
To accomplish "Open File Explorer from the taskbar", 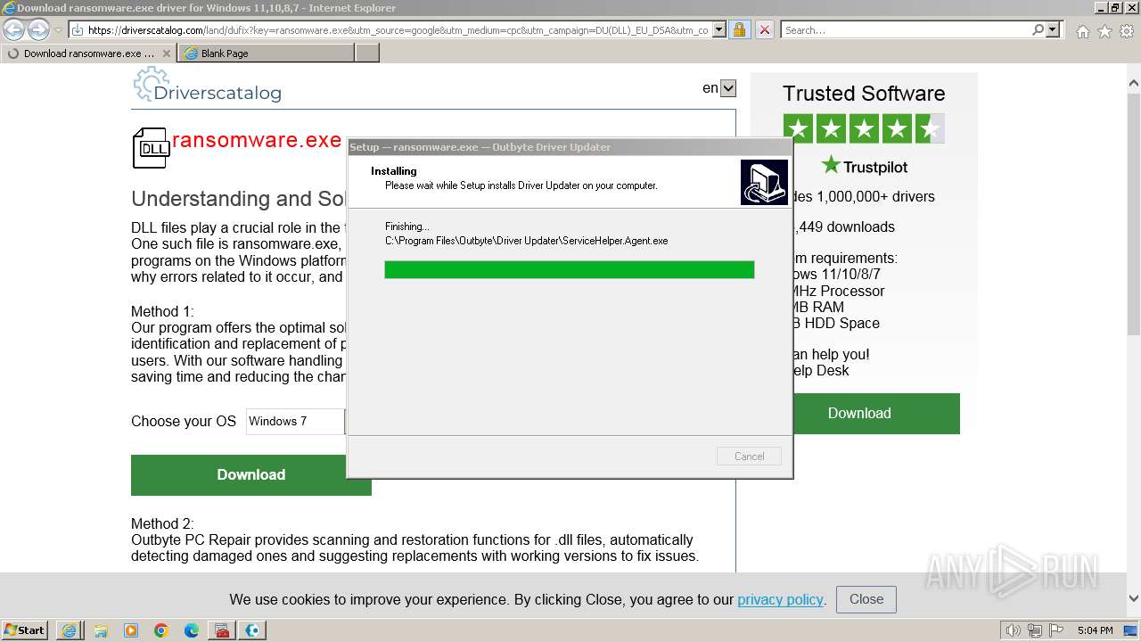I will coord(101,630).
